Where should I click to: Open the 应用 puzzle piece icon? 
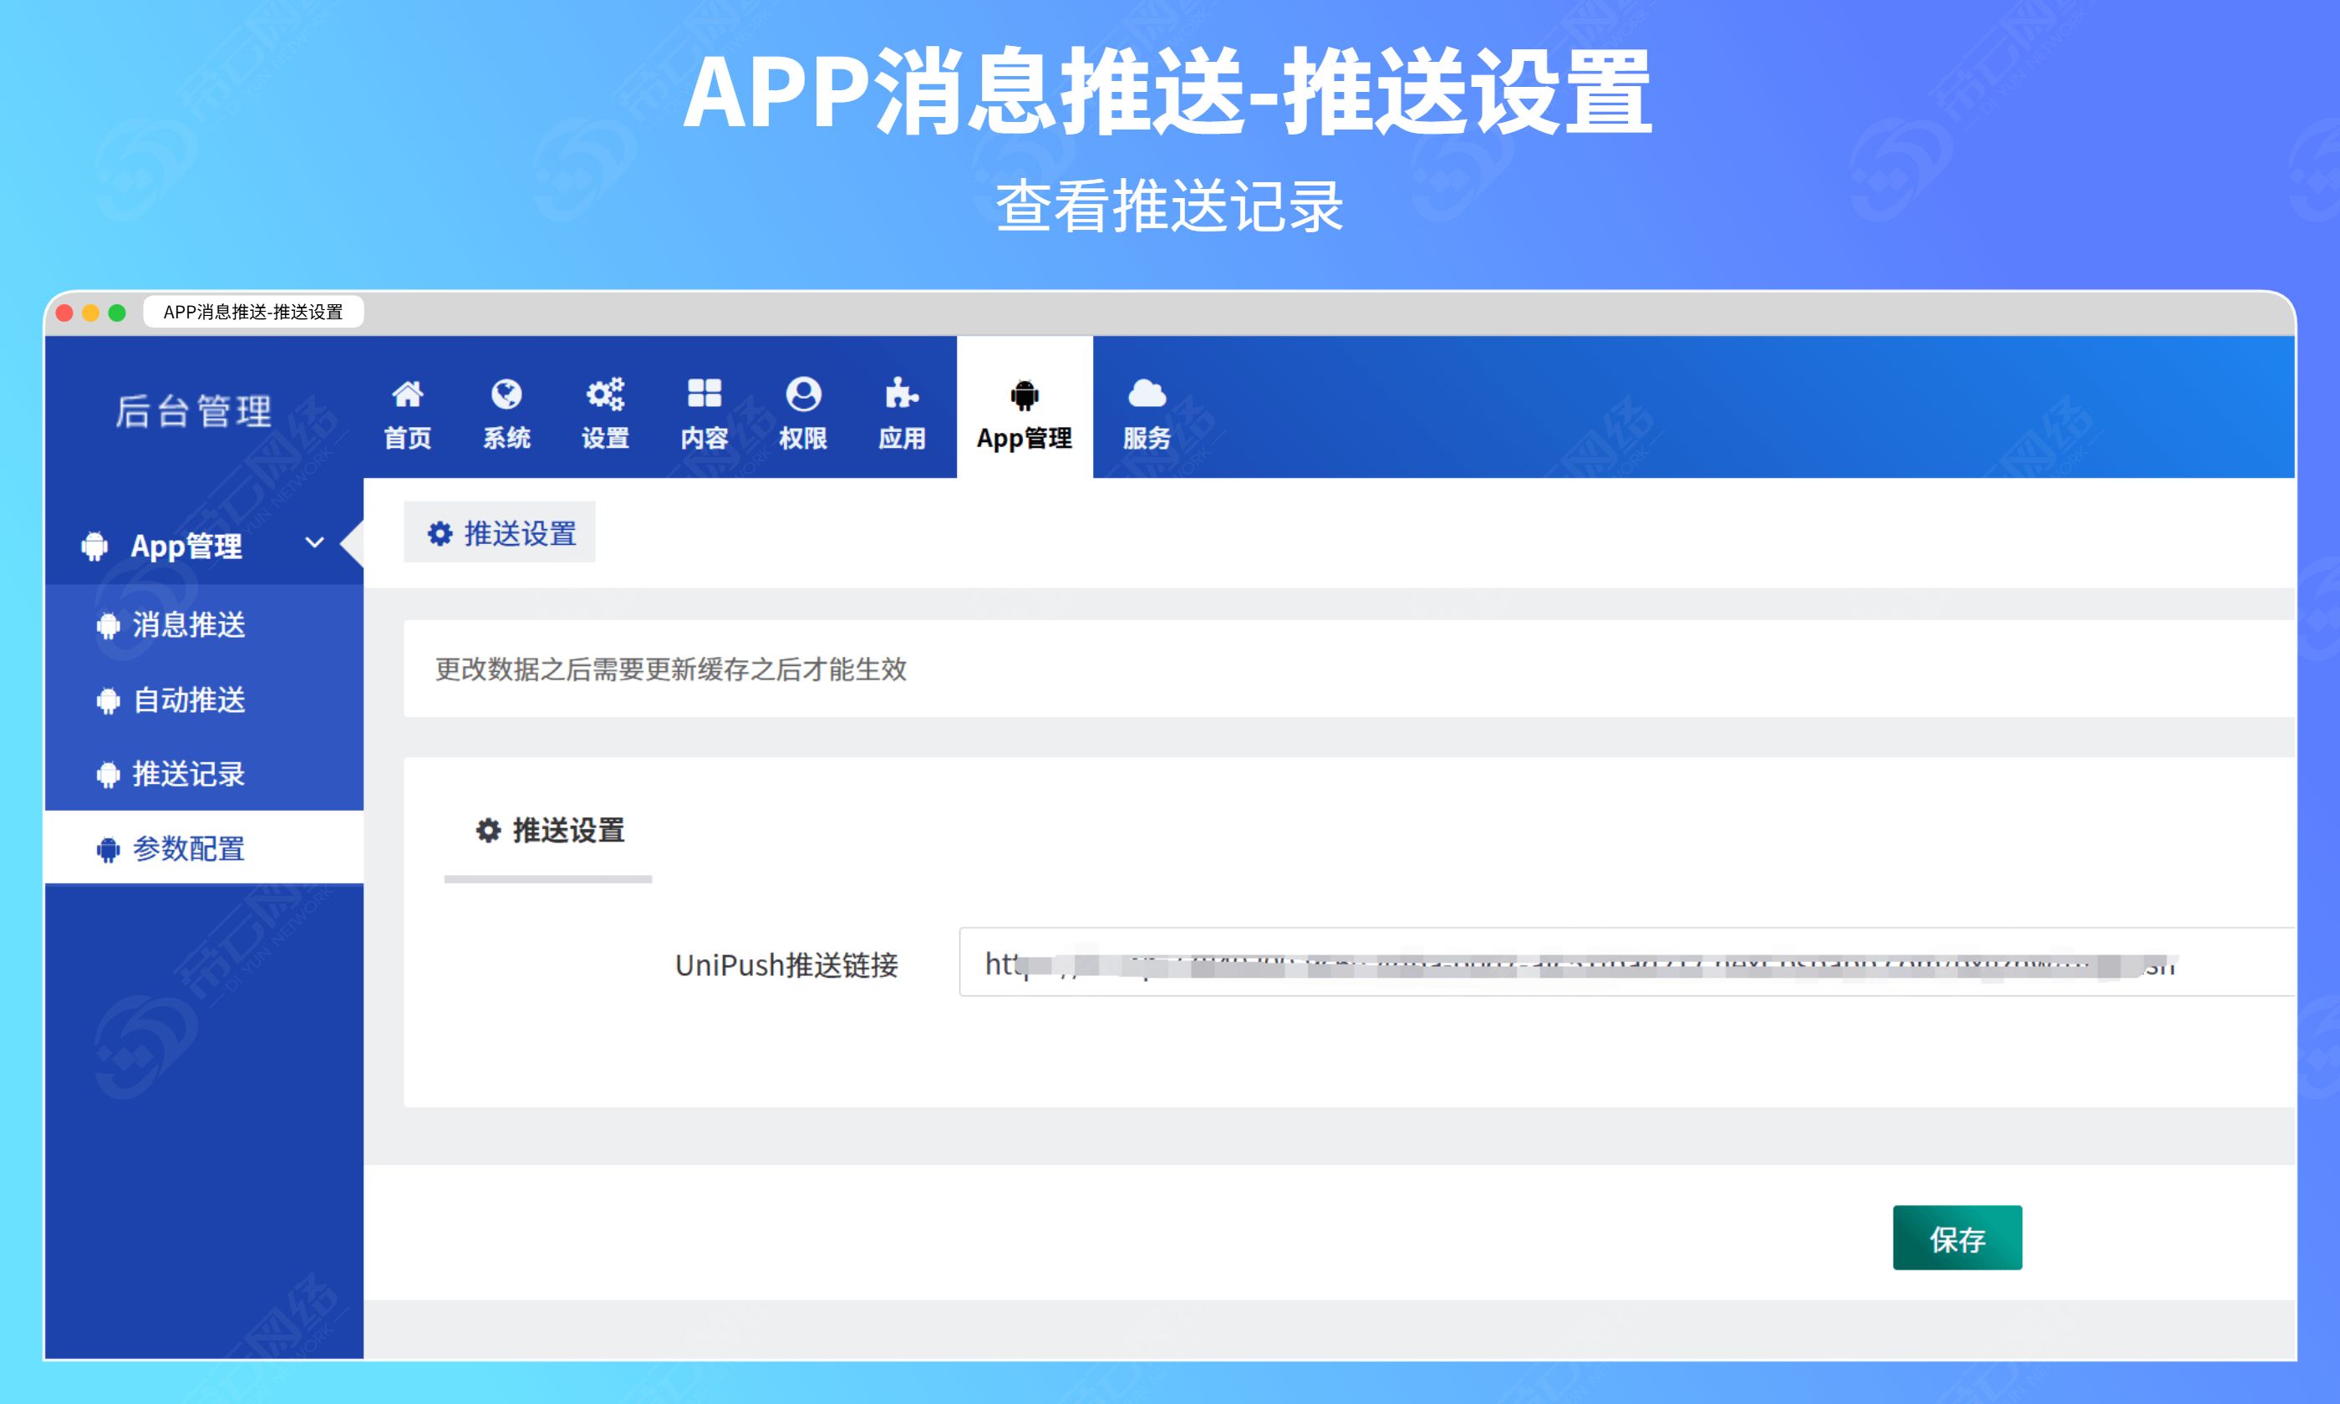click(x=903, y=395)
